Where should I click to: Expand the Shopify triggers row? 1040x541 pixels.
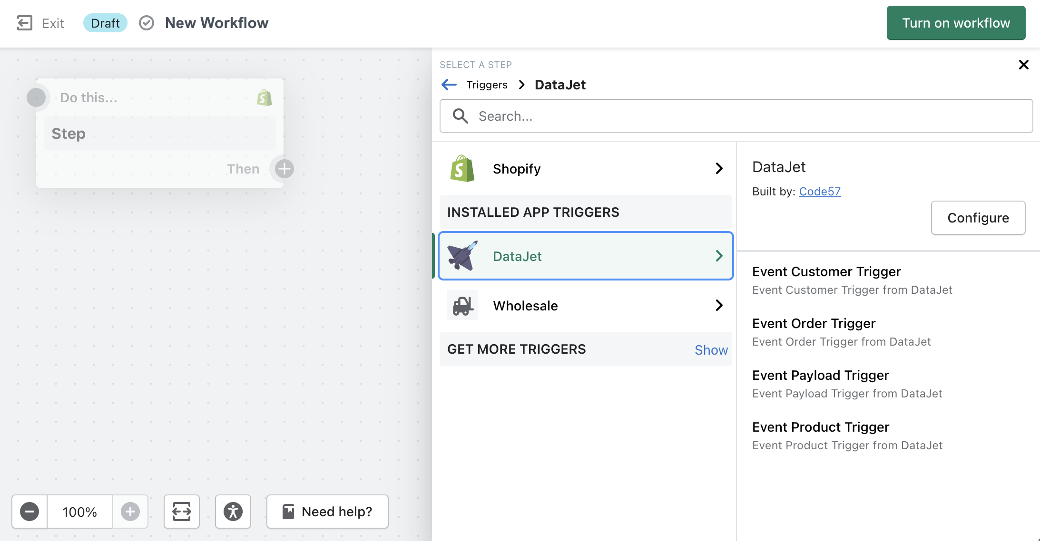[585, 168]
